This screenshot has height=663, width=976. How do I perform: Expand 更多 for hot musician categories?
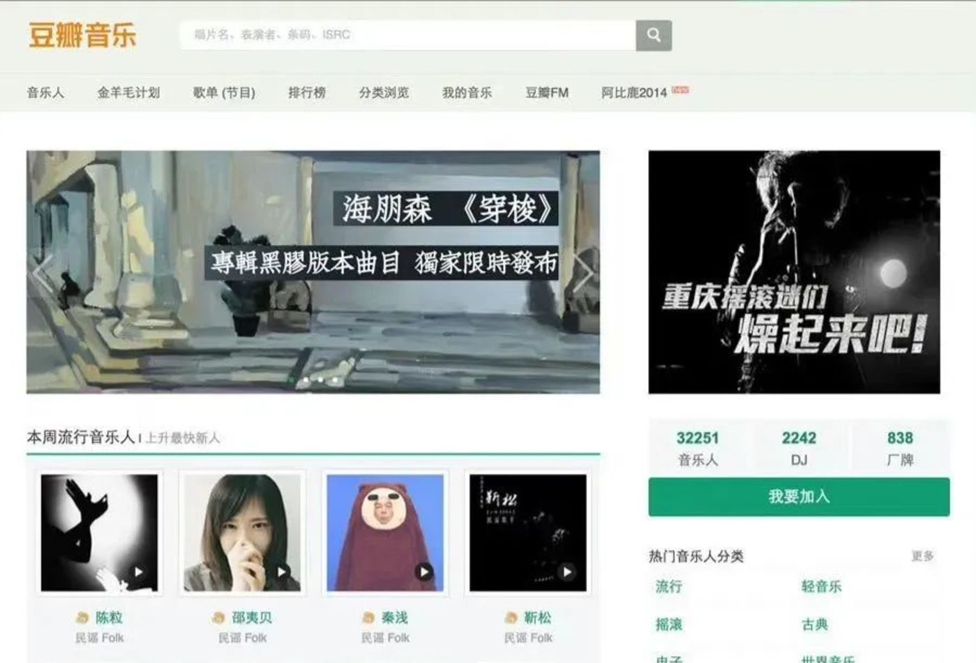tap(922, 556)
